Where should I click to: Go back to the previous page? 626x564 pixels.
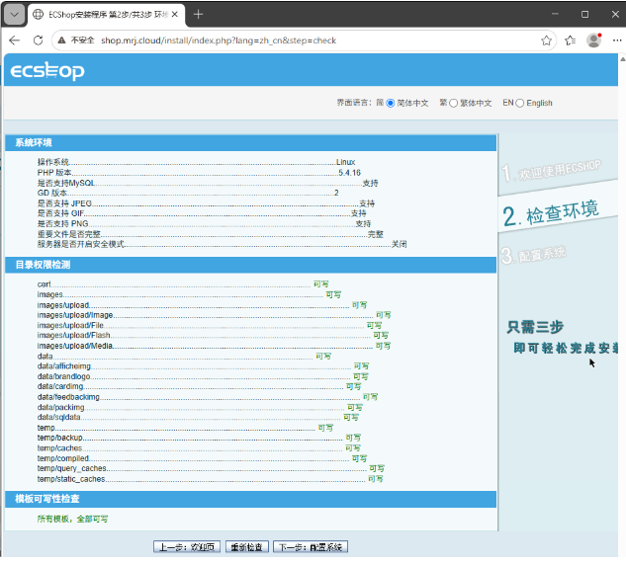point(15,40)
